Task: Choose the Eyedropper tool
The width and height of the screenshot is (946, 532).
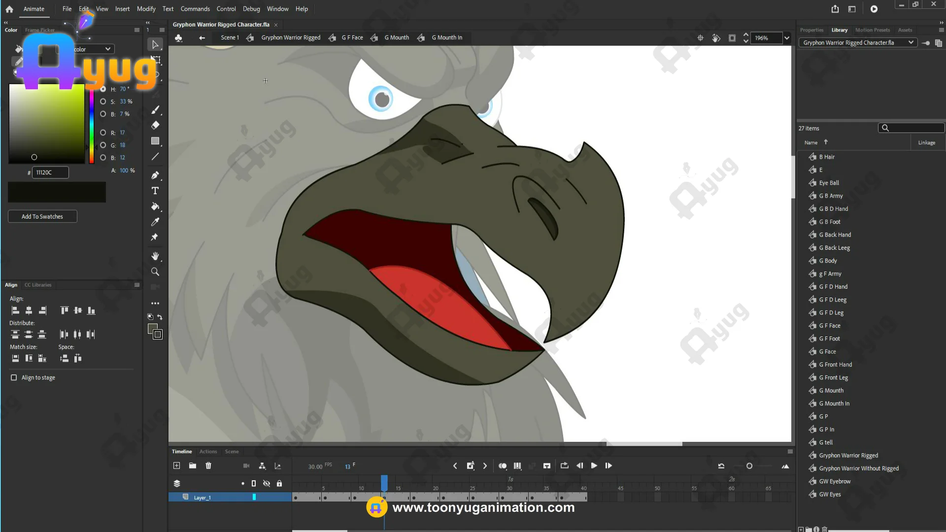Action: coord(155,222)
